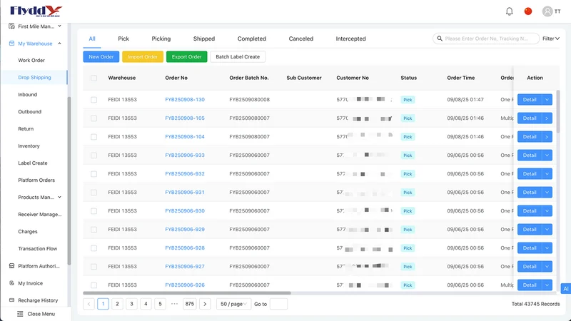Viewport: 571px width, 321px height.
Task: Click the vertical table scrollbar
Action: (x=558, y=111)
